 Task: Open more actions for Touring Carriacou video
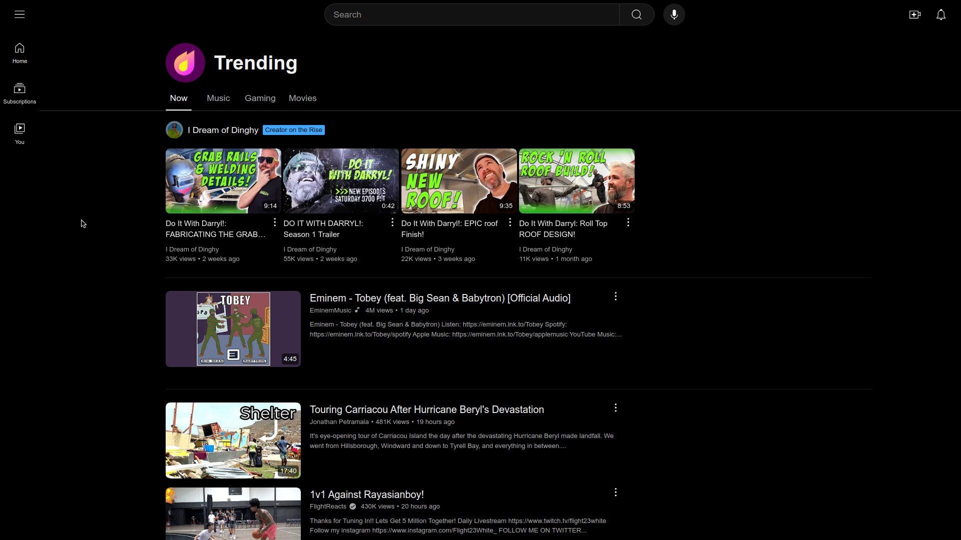[616, 408]
